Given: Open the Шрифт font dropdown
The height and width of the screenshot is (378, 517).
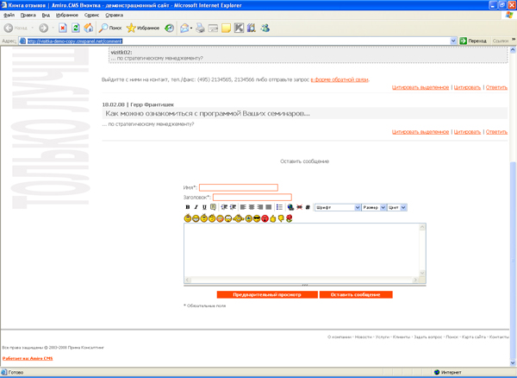Looking at the screenshot, I should (337, 207).
